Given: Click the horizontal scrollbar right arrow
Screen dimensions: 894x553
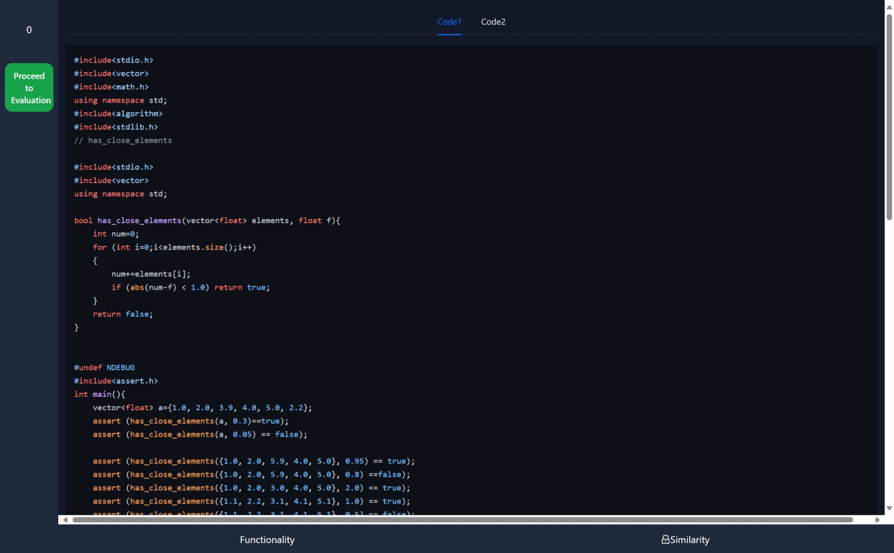Looking at the screenshot, I should coord(878,520).
